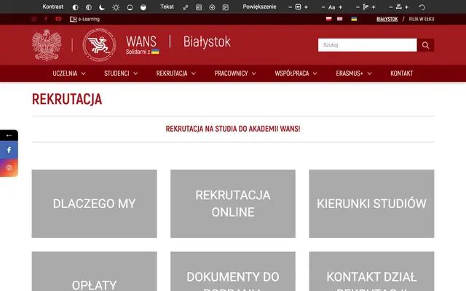Open the KONTAKT DZIAŁ tile
Image resolution: width=466 pixels, height=291 pixels.
click(x=371, y=271)
